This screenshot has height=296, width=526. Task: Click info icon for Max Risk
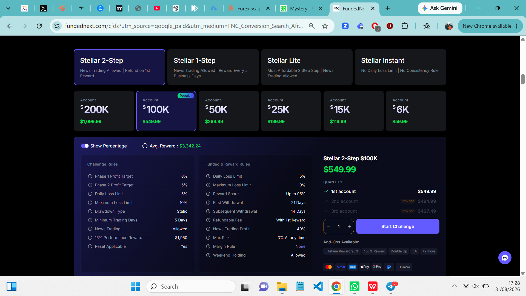(208, 238)
